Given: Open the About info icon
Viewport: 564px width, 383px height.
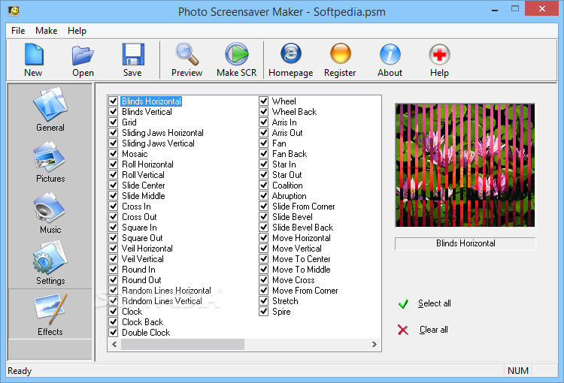Looking at the screenshot, I should [x=390, y=55].
